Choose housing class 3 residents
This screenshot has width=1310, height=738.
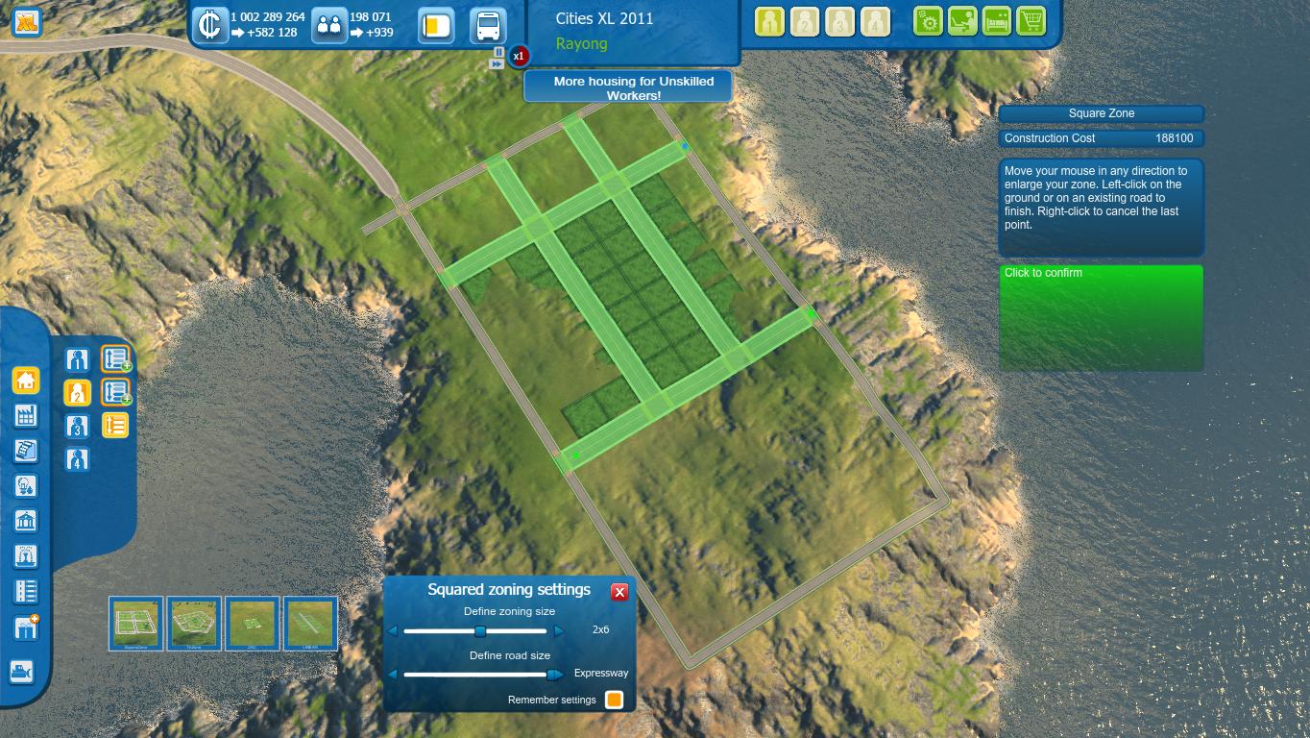tap(78, 426)
